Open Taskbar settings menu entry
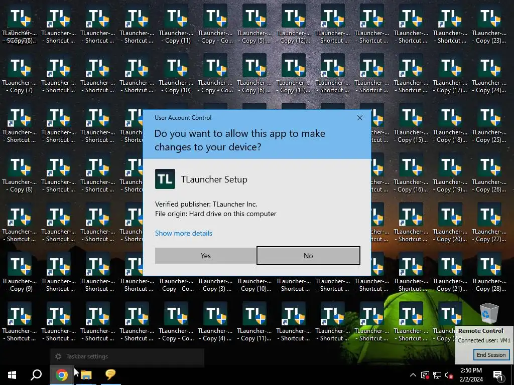 pyautogui.click(x=127, y=356)
